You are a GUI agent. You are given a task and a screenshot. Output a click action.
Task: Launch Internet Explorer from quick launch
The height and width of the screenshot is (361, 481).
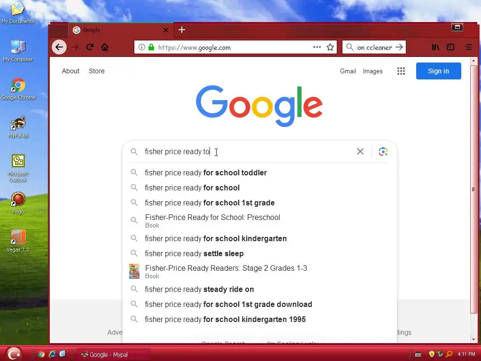52,354
